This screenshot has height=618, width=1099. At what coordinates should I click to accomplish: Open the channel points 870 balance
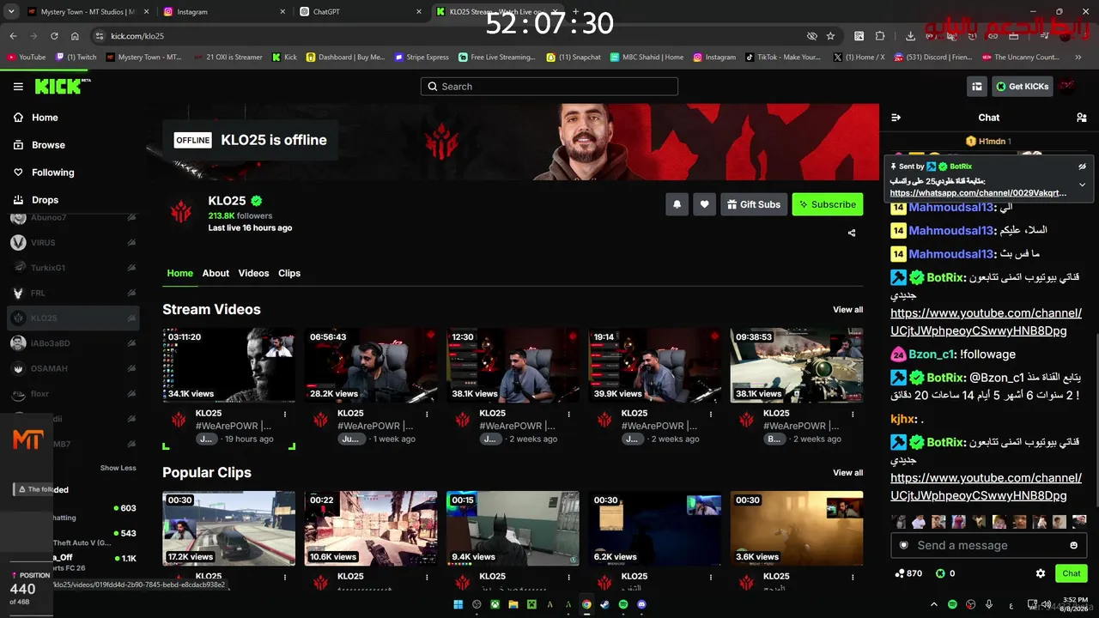[x=908, y=573]
